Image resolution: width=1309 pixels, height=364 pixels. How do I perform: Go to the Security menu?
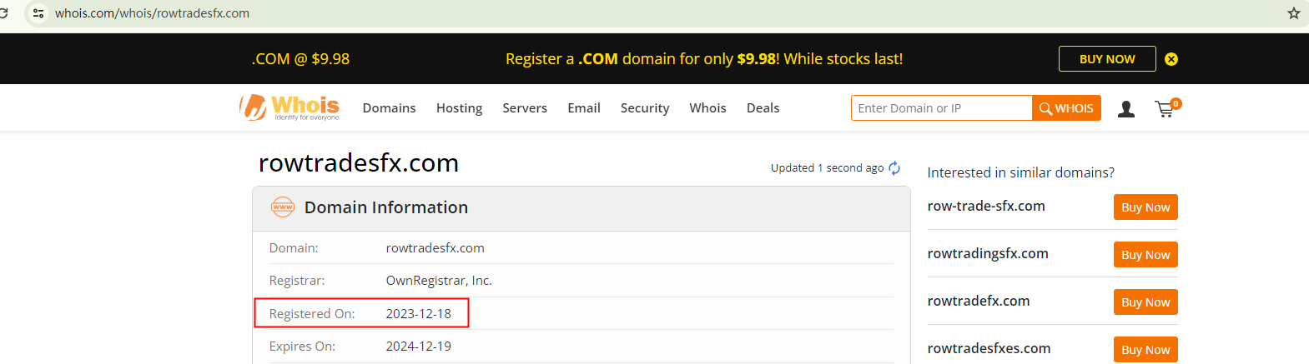(645, 108)
